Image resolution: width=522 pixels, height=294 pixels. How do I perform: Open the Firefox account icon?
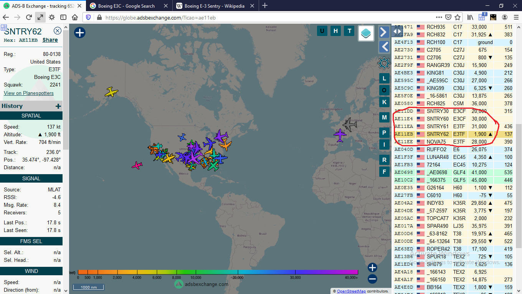(x=505, y=17)
